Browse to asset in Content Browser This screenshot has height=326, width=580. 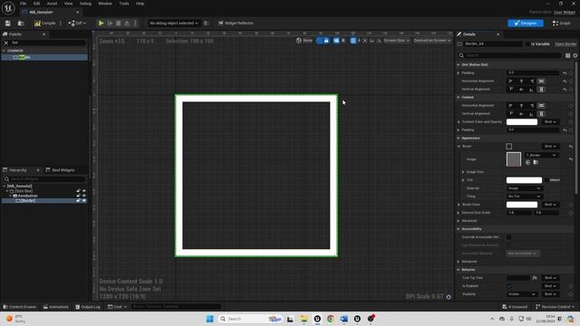coord(21,24)
